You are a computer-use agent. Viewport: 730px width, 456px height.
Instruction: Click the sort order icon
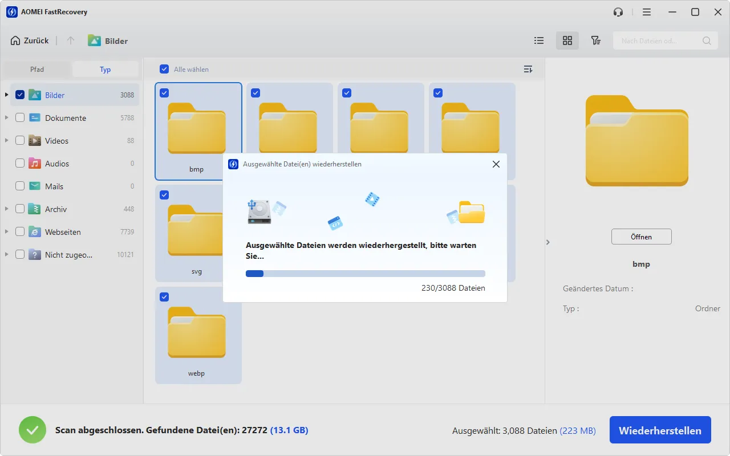(x=528, y=70)
